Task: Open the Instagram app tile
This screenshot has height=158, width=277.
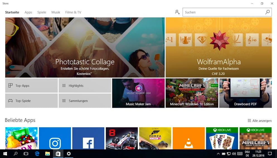Action: [x=55, y=138]
